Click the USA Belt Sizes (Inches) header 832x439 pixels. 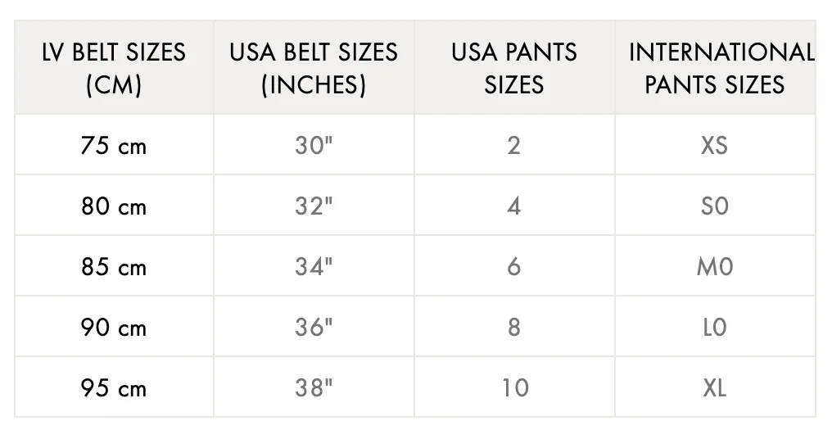[x=314, y=68]
